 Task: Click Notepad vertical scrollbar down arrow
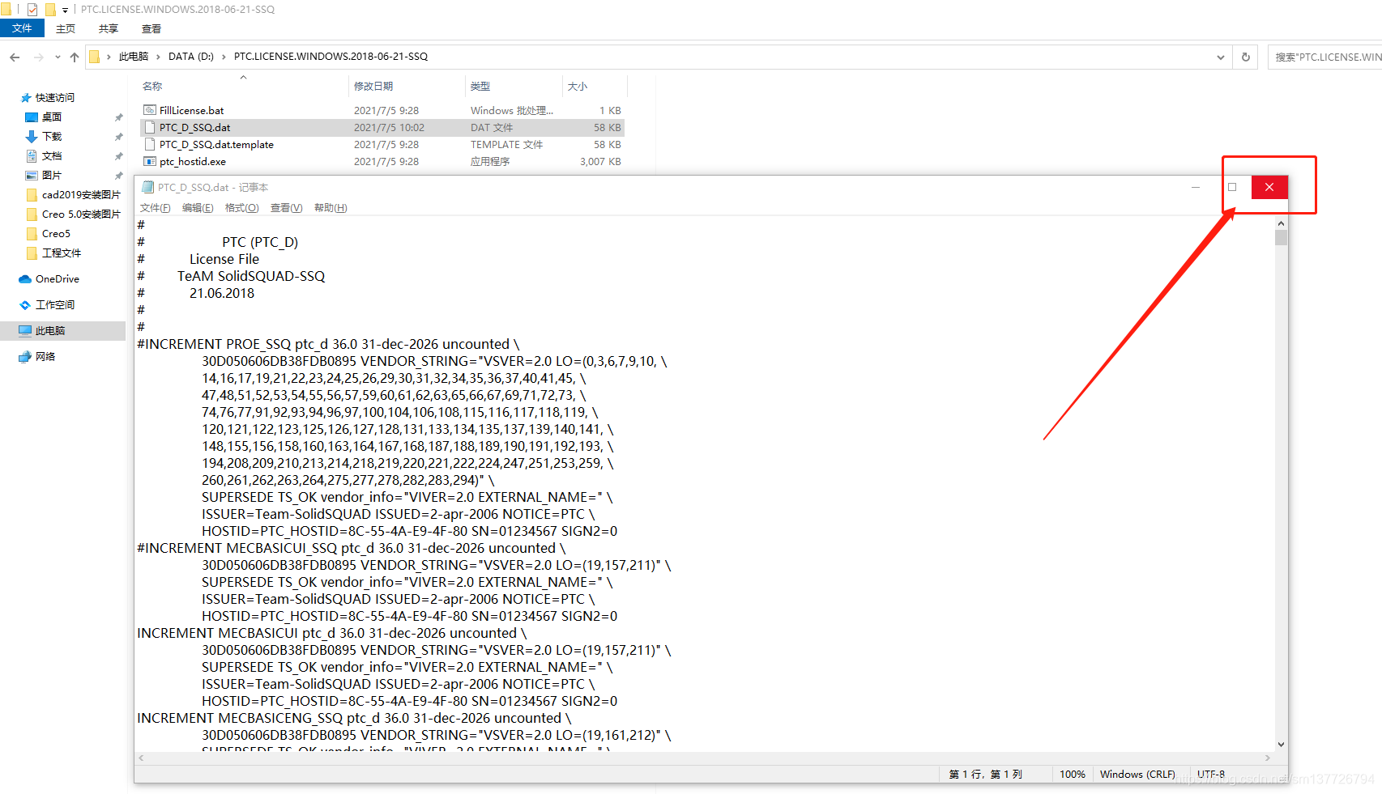coord(1281,745)
